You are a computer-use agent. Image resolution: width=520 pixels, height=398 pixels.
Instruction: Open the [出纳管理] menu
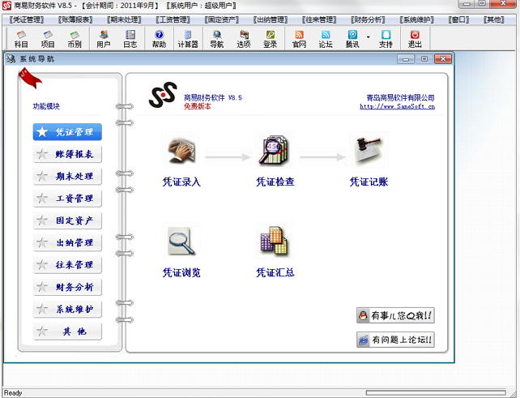(271, 20)
